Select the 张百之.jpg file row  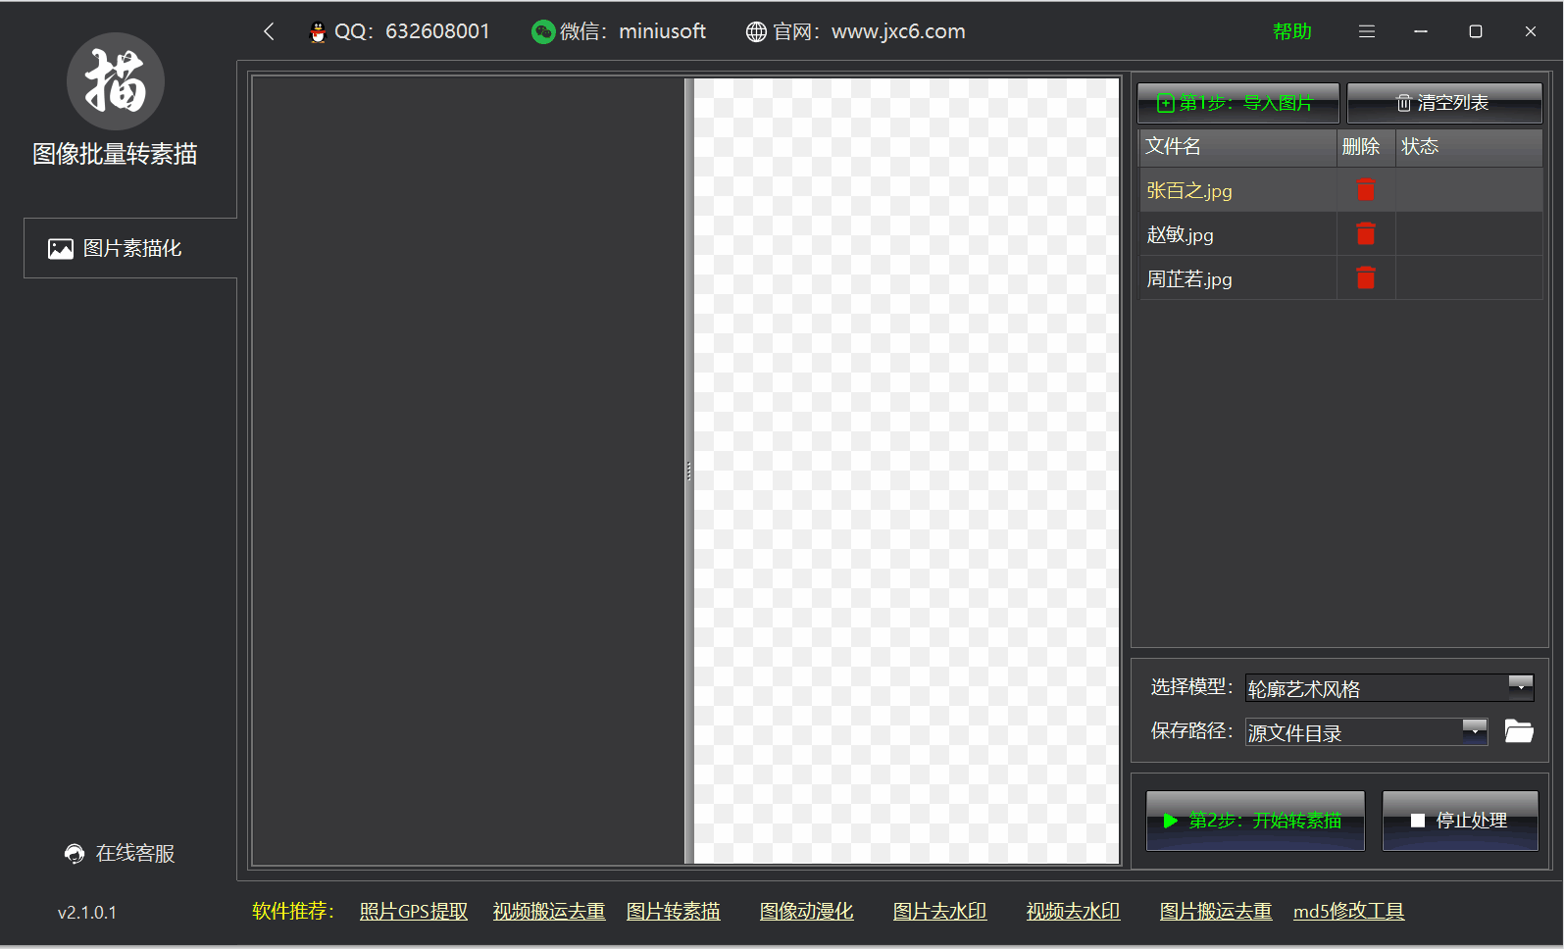[x=1340, y=190]
